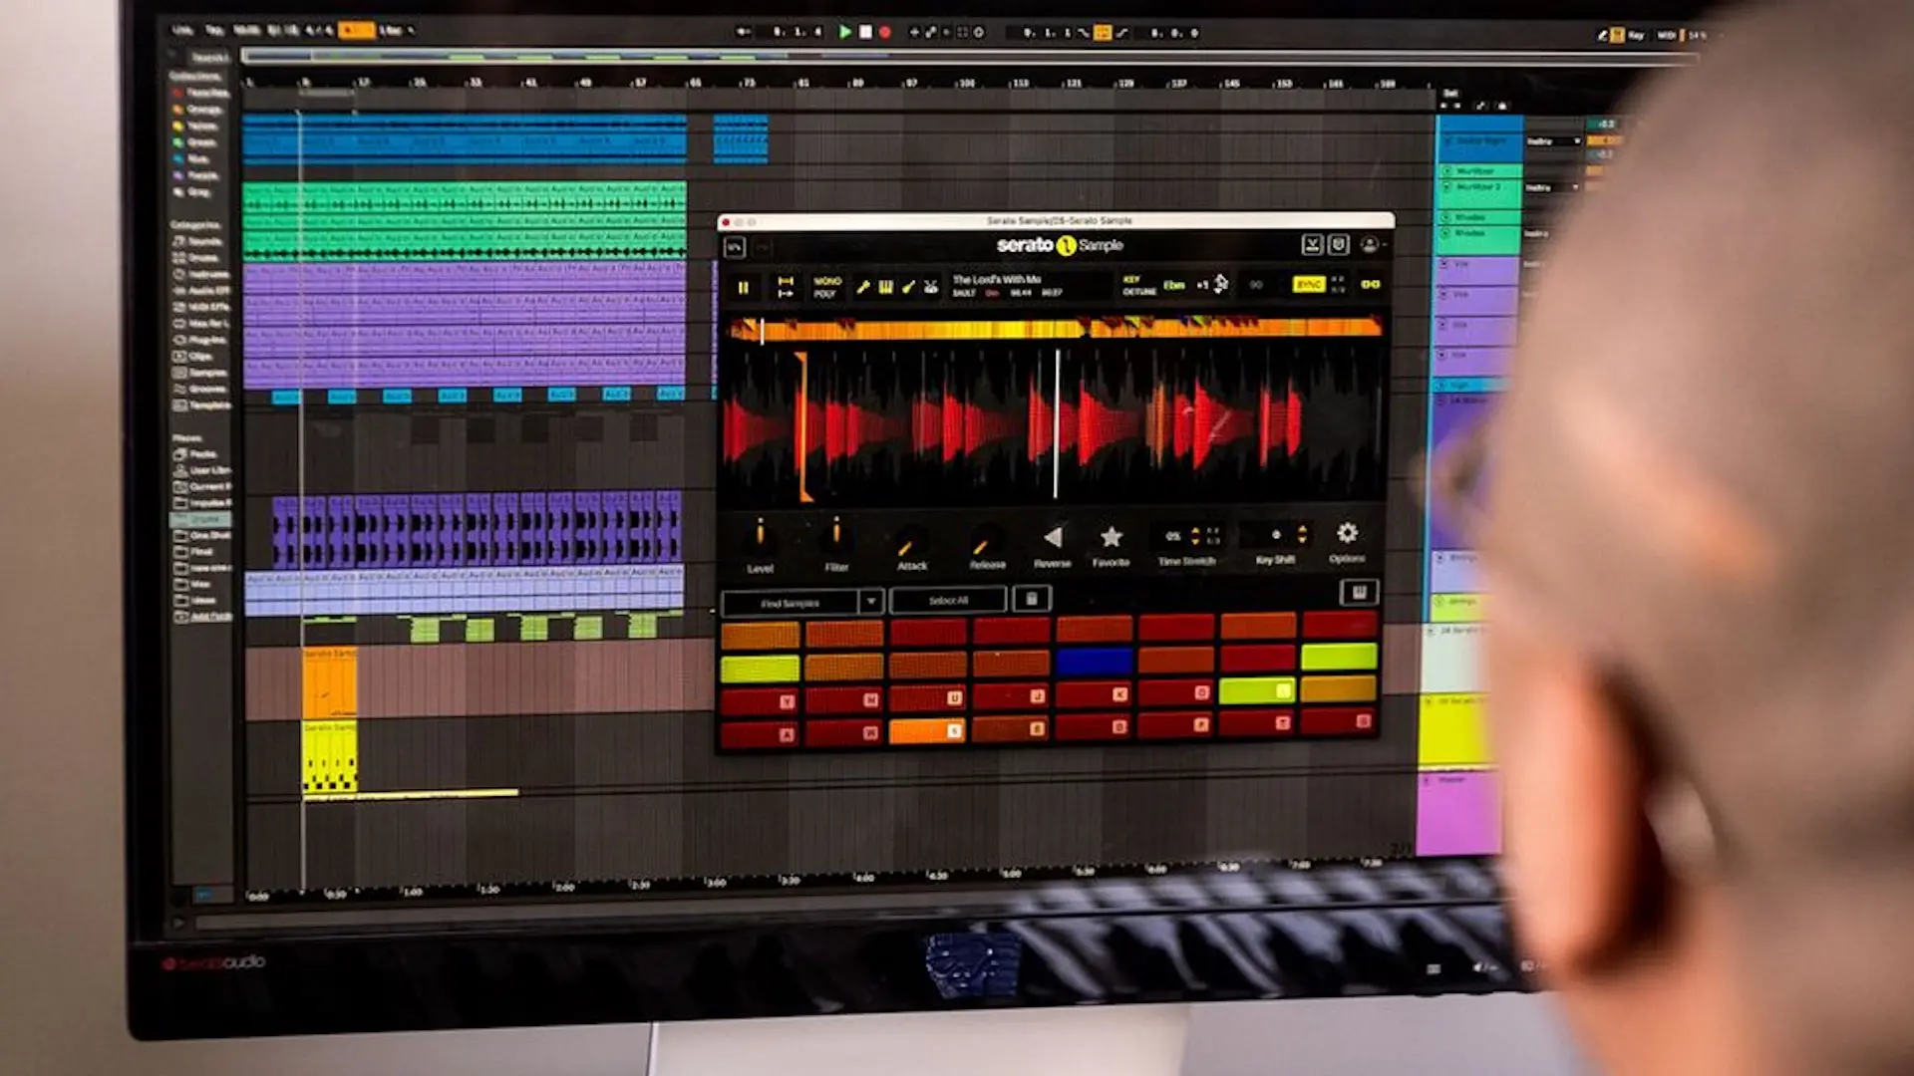Click the Reverse playback icon
The width and height of the screenshot is (1914, 1076).
click(x=1053, y=536)
